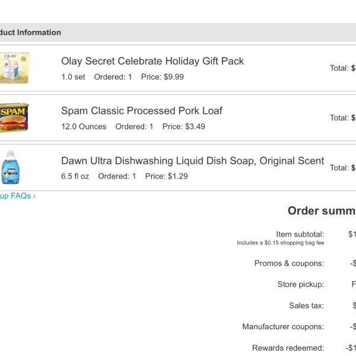Select the shopping bag fee note

coord(281,243)
